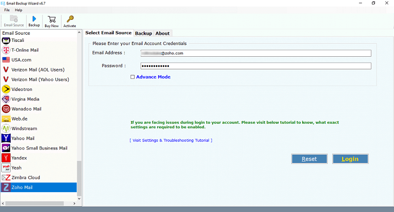This screenshot has height=212, width=394.
Task: Open Visit Settings & Troubleshooting Tutorial link
Action: [x=171, y=140]
